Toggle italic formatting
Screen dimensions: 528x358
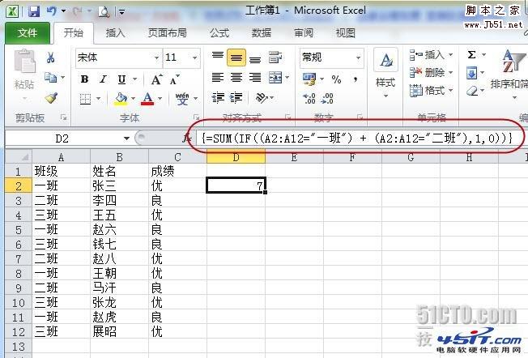103,79
